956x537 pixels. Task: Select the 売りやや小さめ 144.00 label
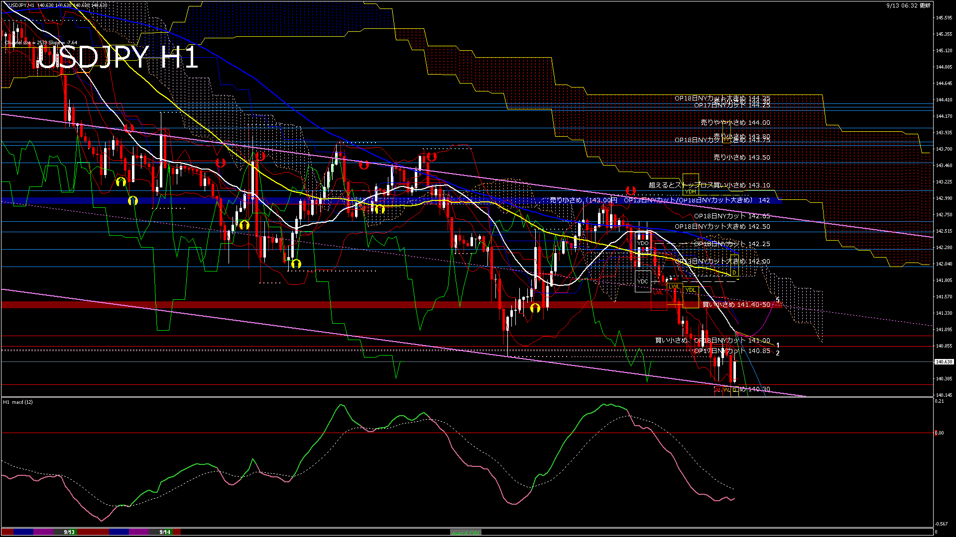click(x=735, y=122)
